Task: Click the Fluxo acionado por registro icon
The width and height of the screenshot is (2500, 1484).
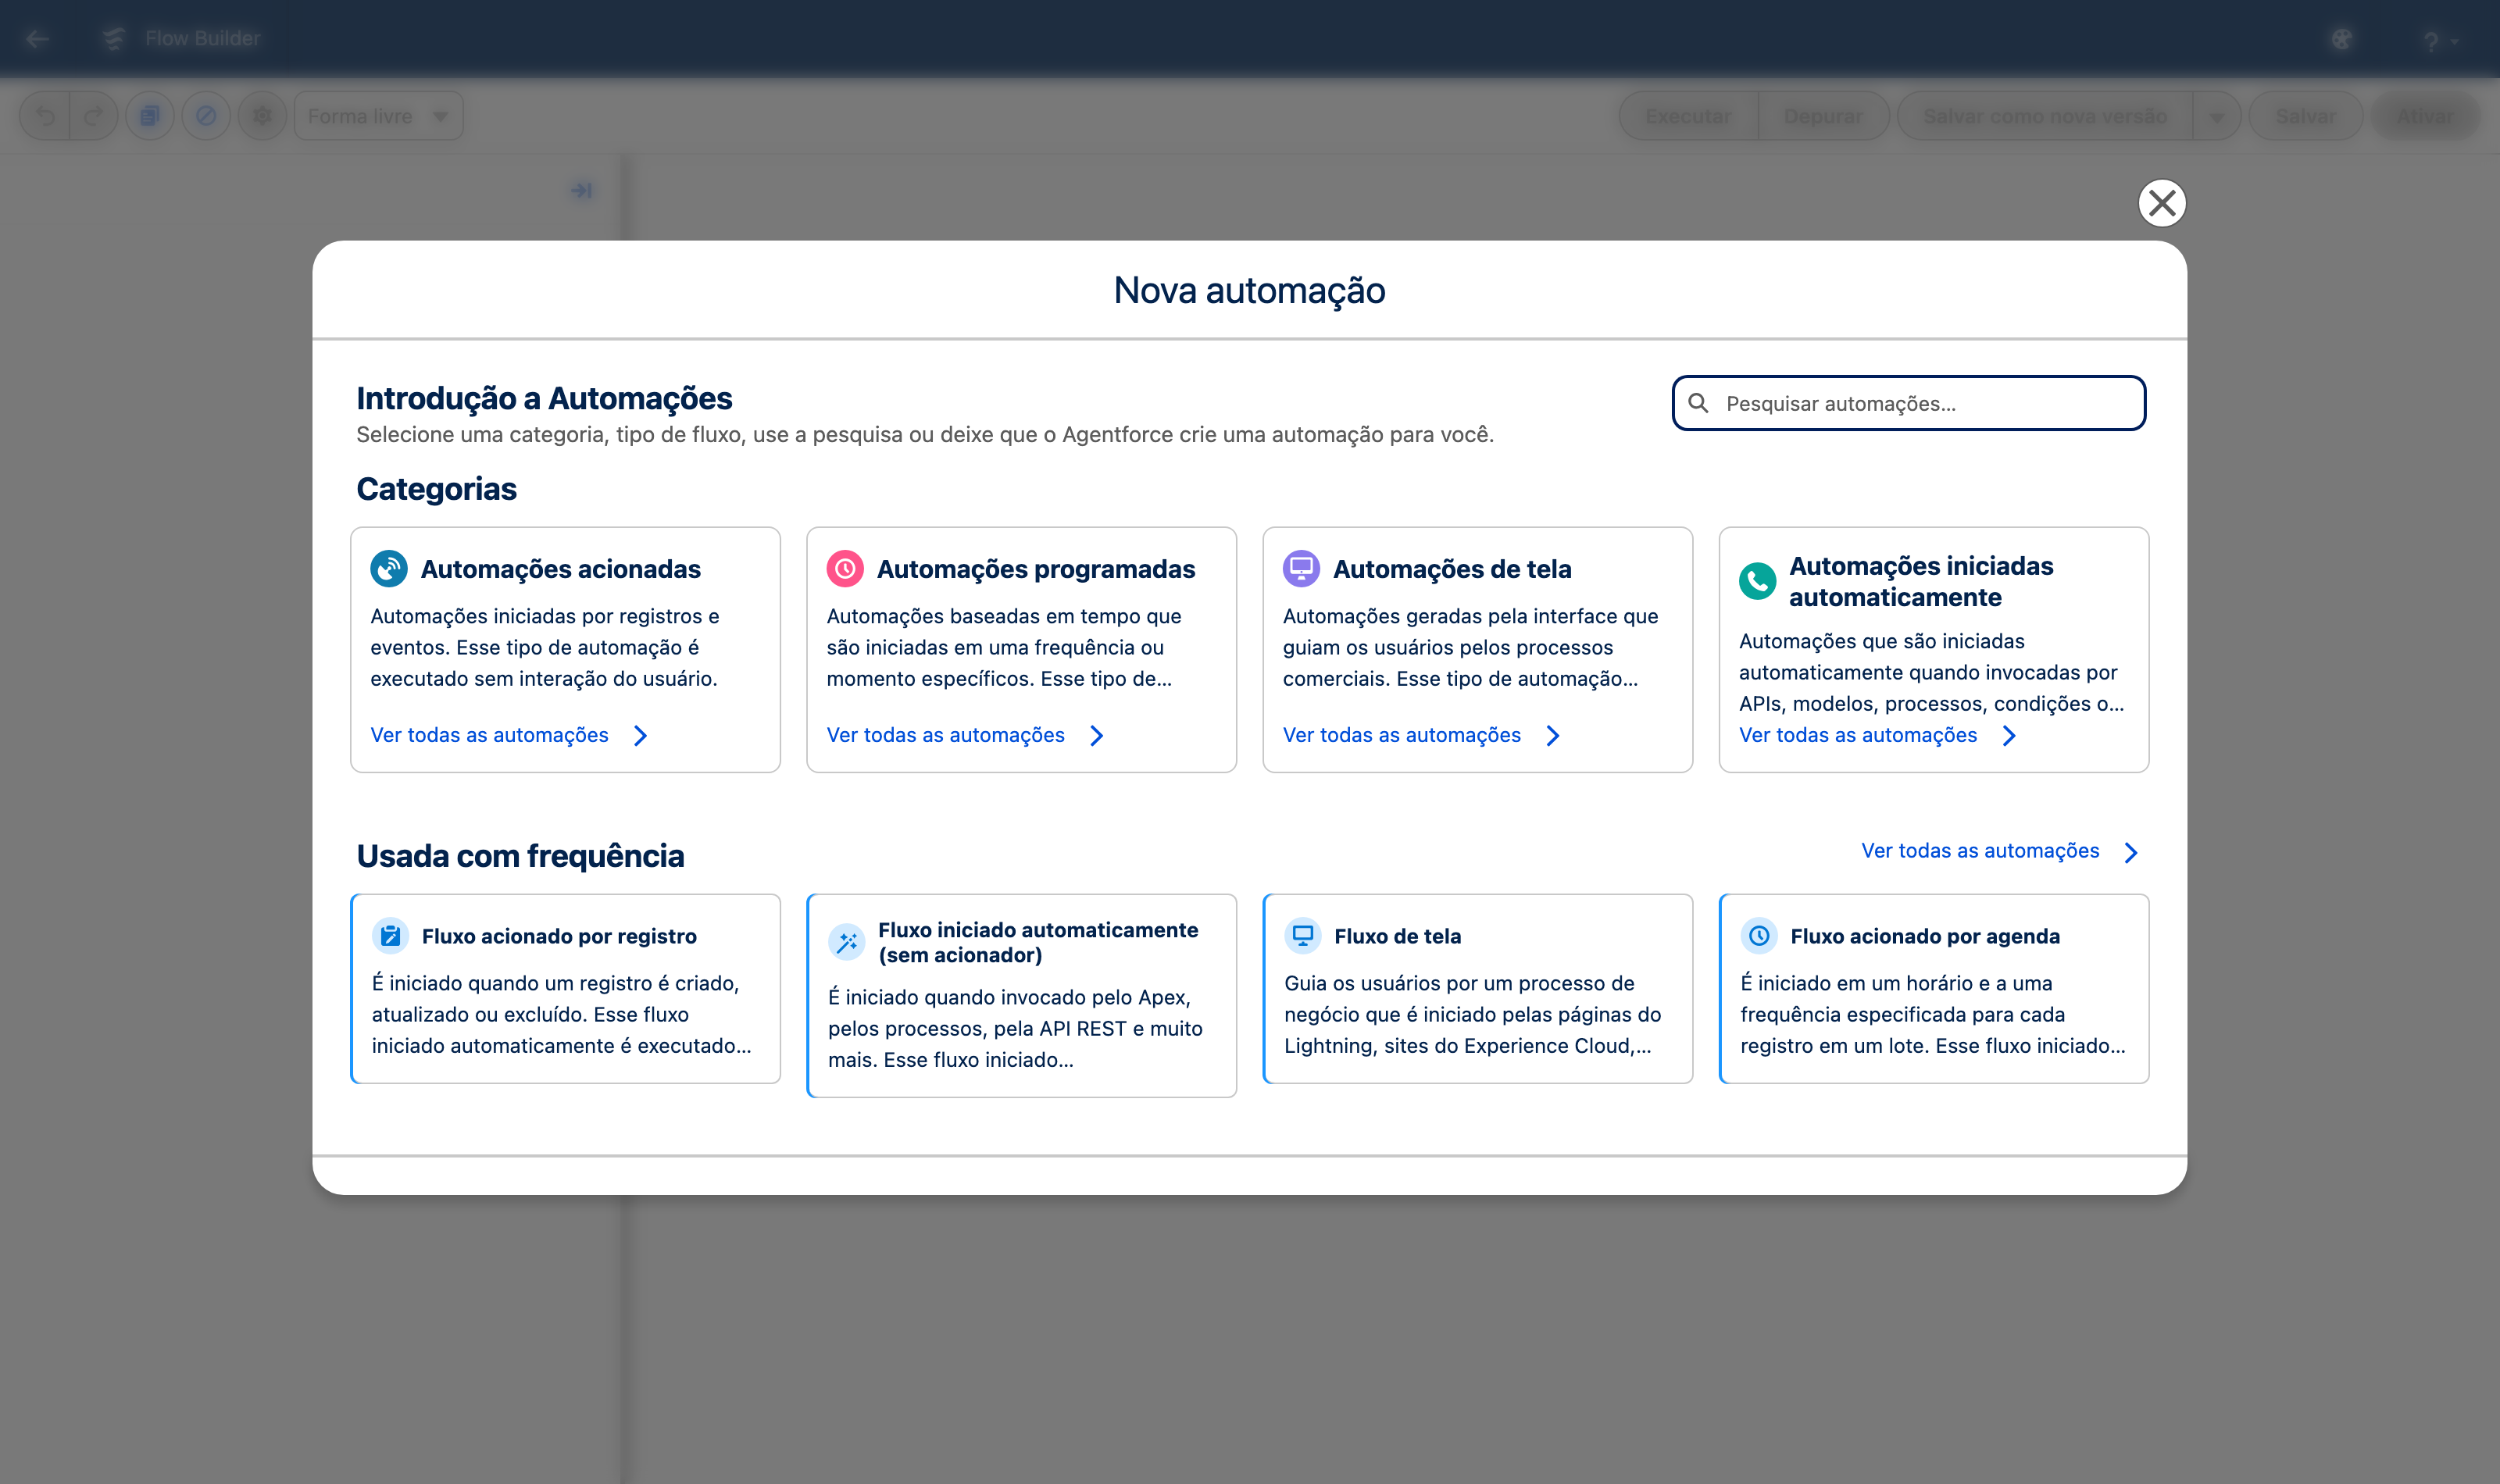Action: (x=390, y=936)
